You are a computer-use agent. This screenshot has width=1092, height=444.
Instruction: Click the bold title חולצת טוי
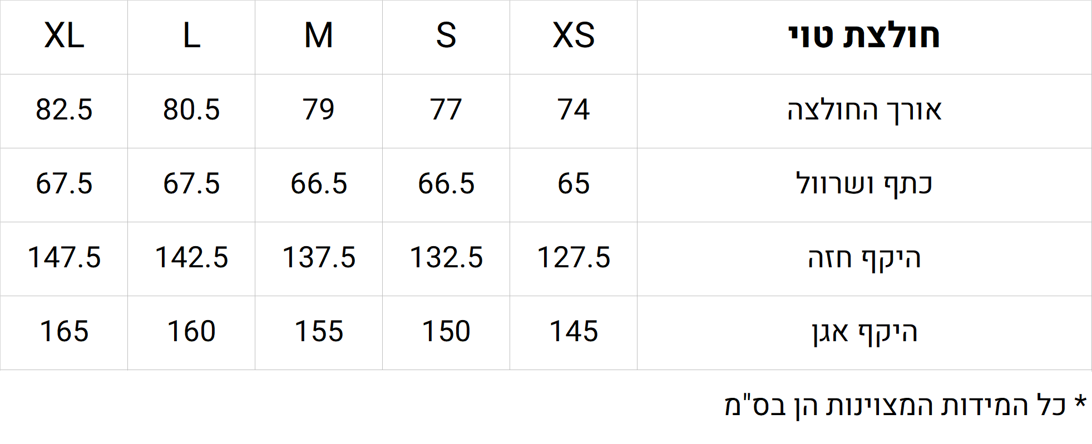(864, 36)
